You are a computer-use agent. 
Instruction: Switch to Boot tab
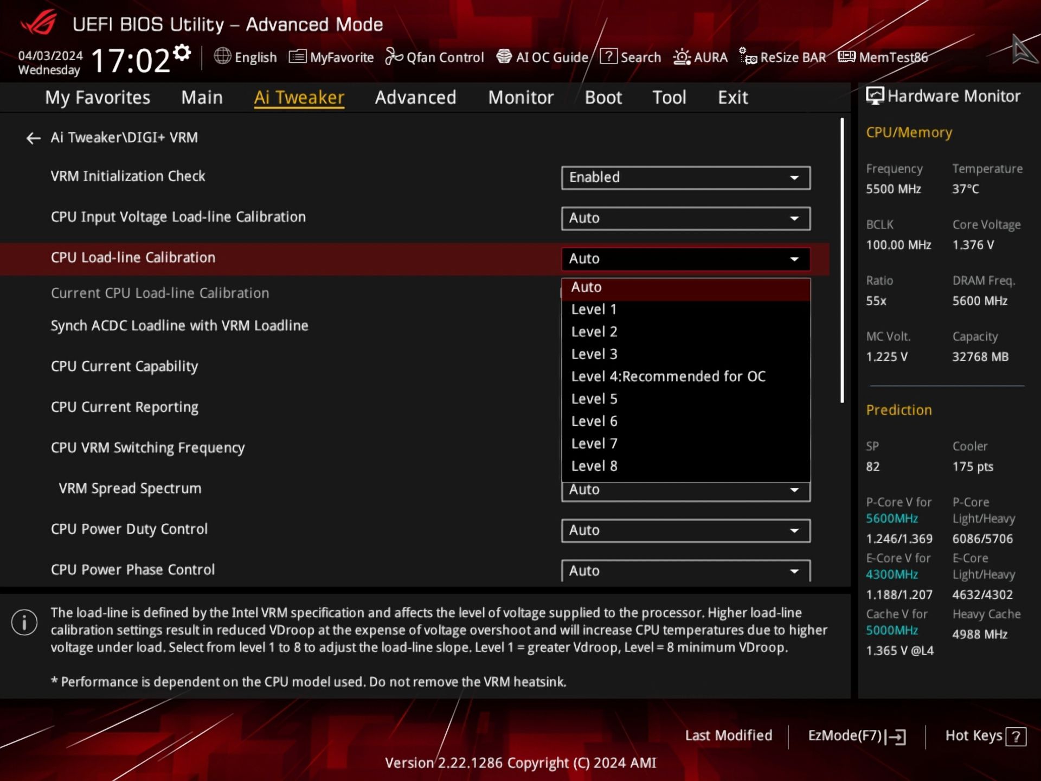[603, 98]
